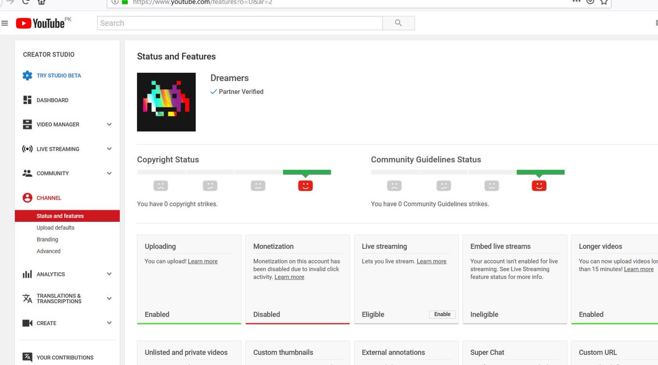Click the sad gray face under Copyright Status
Image resolution: width=658 pixels, height=365 pixels.
coord(161,186)
